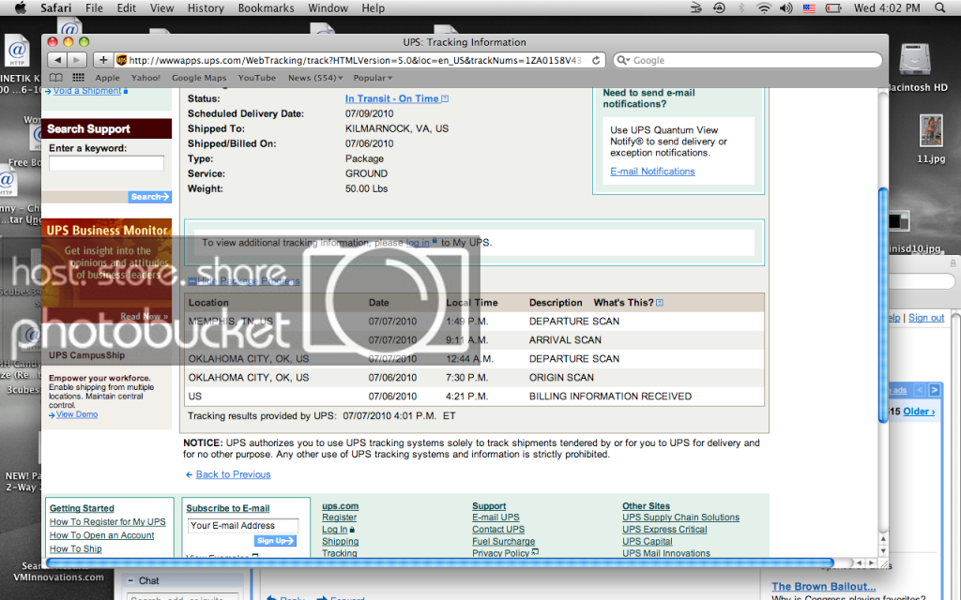The image size is (961, 600).
Task: Click the US flag input source icon
Action: pos(809,7)
